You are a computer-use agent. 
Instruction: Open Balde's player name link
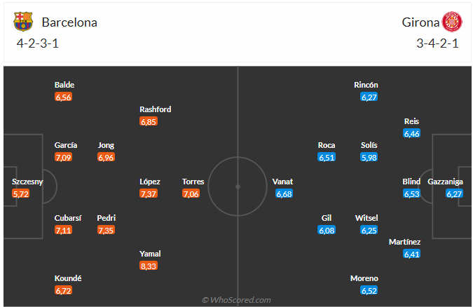click(64, 85)
